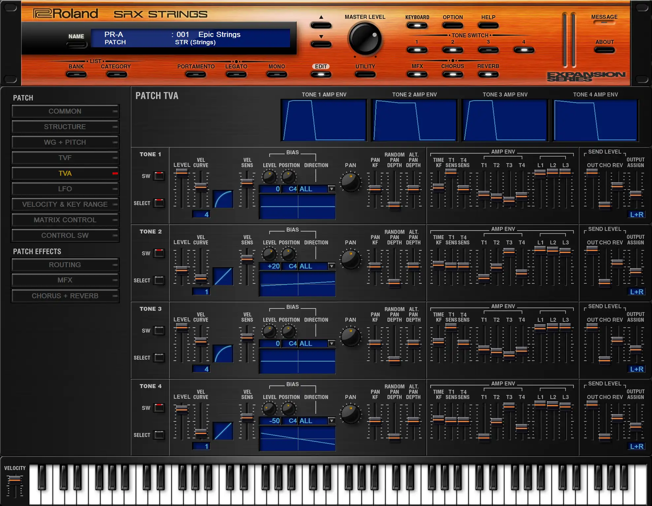Viewport: 652px width, 506px height.
Task: Click the patch down arrow button
Action: point(321,44)
